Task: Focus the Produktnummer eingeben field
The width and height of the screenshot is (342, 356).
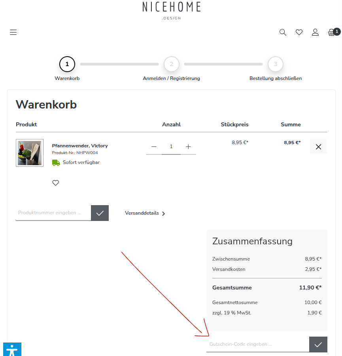Action: [53, 213]
